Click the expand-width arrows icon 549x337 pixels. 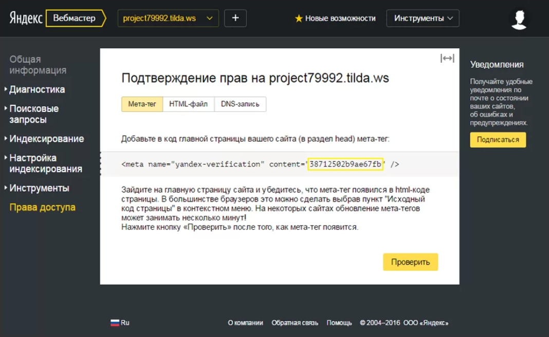tap(447, 59)
